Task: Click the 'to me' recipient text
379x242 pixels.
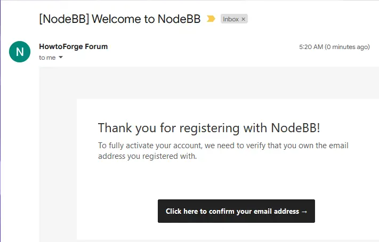Action: tap(47, 58)
